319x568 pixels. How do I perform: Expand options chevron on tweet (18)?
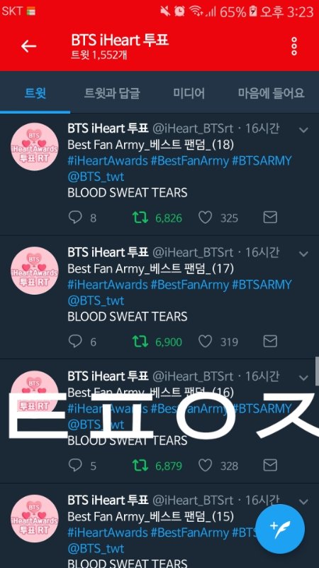pos(304,130)
